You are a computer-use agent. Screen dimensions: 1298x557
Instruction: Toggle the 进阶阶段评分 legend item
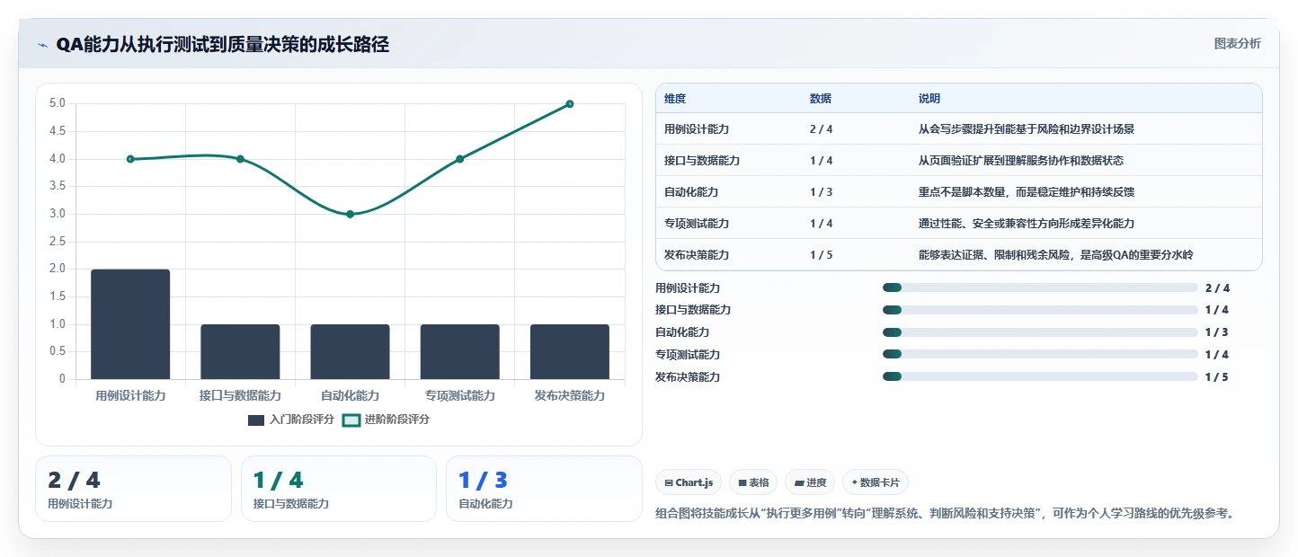click(x=386, y=420)
